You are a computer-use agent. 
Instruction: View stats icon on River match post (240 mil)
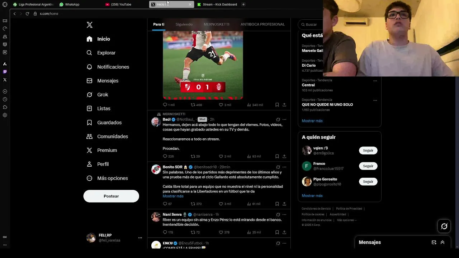tap(249, 105)
